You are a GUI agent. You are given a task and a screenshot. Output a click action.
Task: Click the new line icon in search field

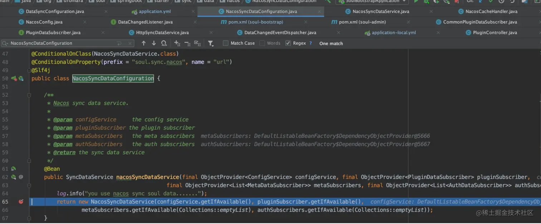click(119, 43)
